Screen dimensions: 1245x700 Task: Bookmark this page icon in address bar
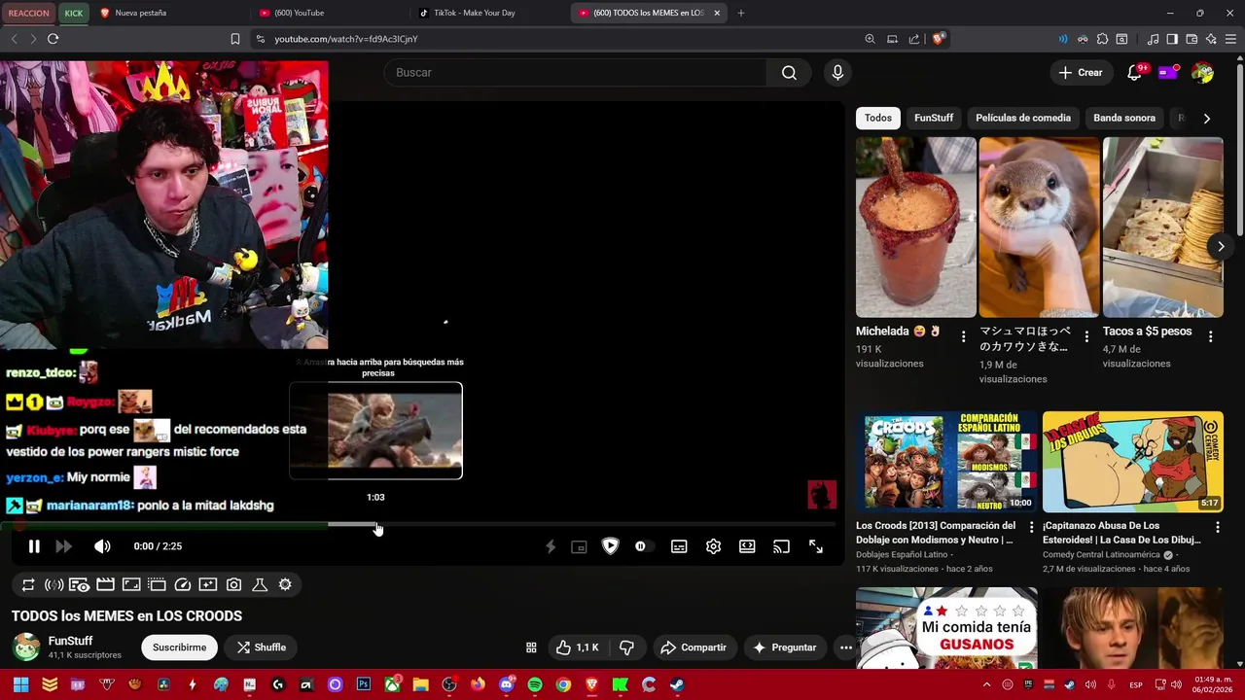pyautogui.click(x=234, y=39)
